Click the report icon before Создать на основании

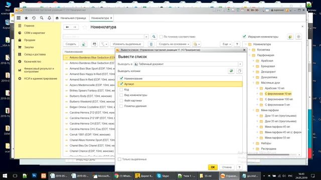tap(151, 44)
